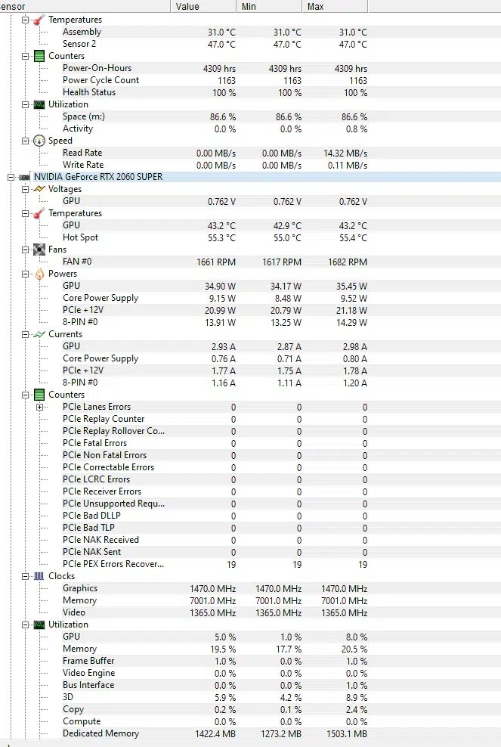Screen dimensions: 501x747
Task: Click the fan icon next to Fans
Action: pyautogui.click(x=39, y=250)
